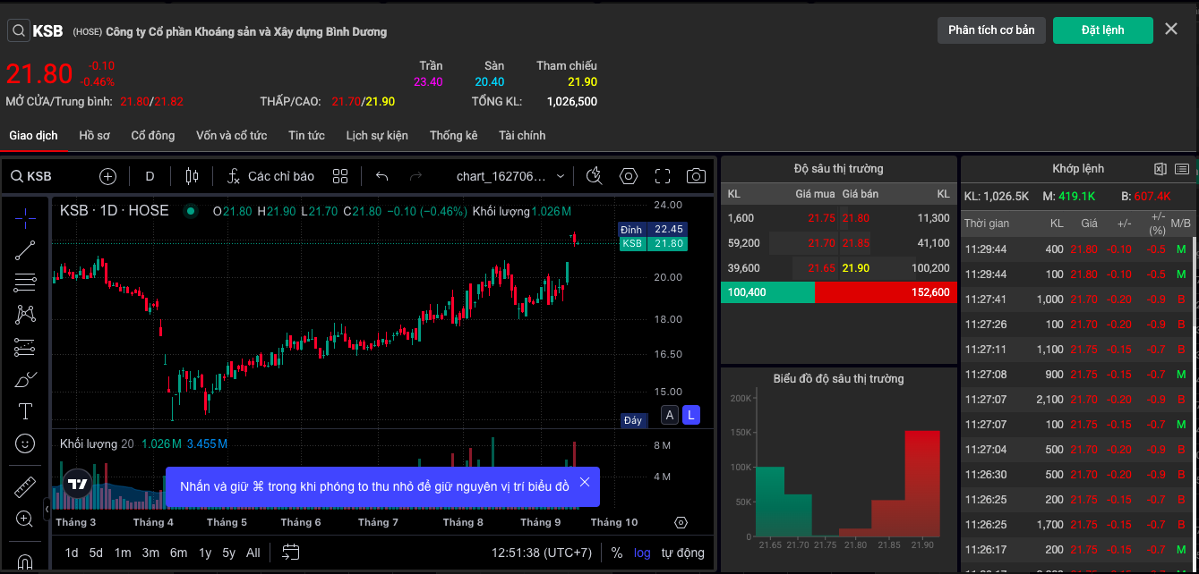This screenshot has width=1199, height=574.
Task: Open the chart layout name dropdown
Action: [510, 176]
